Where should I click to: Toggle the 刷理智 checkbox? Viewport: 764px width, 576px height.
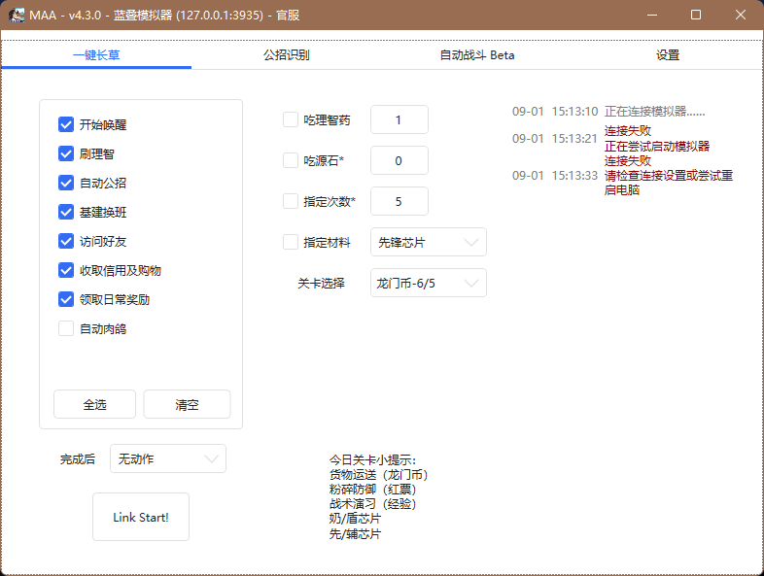coord(66,153)
